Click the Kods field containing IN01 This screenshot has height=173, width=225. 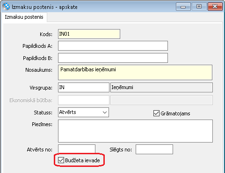89,34
